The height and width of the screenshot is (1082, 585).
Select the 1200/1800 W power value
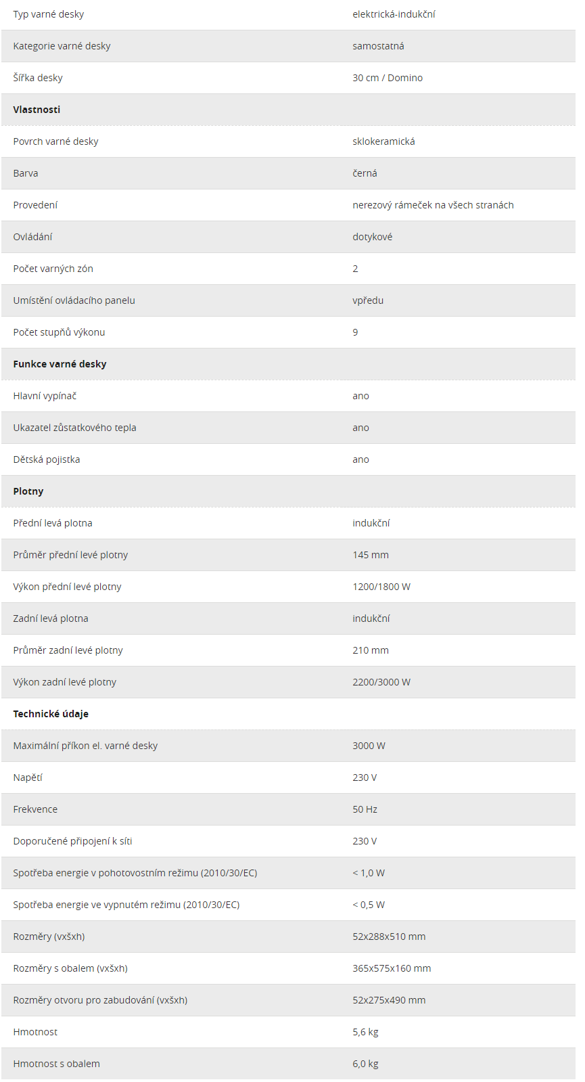[381, 587]
